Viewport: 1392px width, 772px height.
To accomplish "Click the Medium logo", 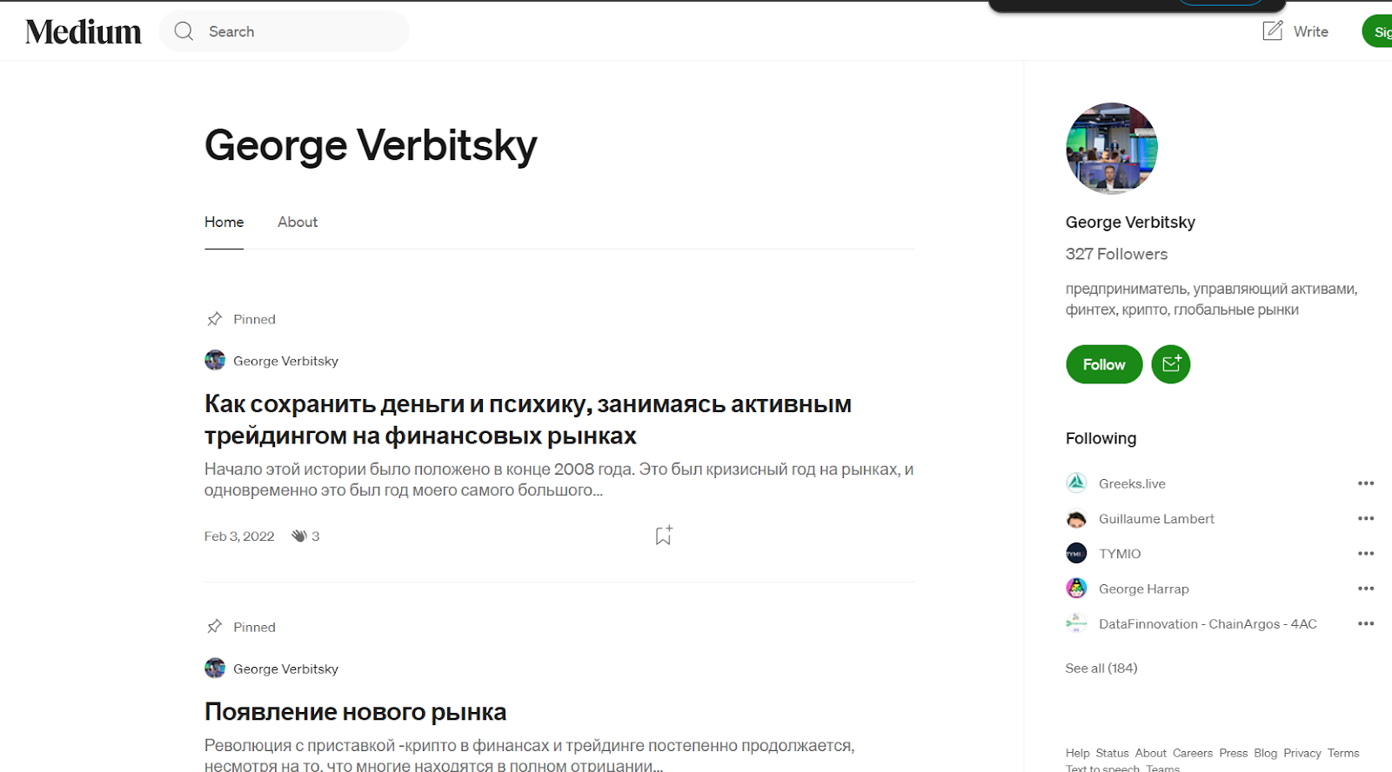I will (84, 31).
